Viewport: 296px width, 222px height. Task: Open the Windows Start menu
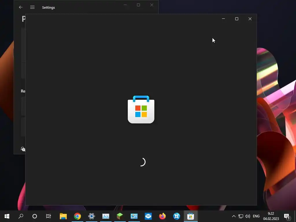[7, 216]
